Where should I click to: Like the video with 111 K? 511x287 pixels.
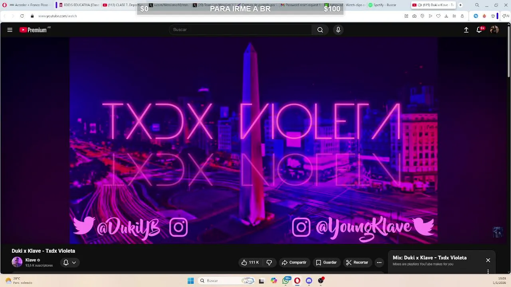250,262
